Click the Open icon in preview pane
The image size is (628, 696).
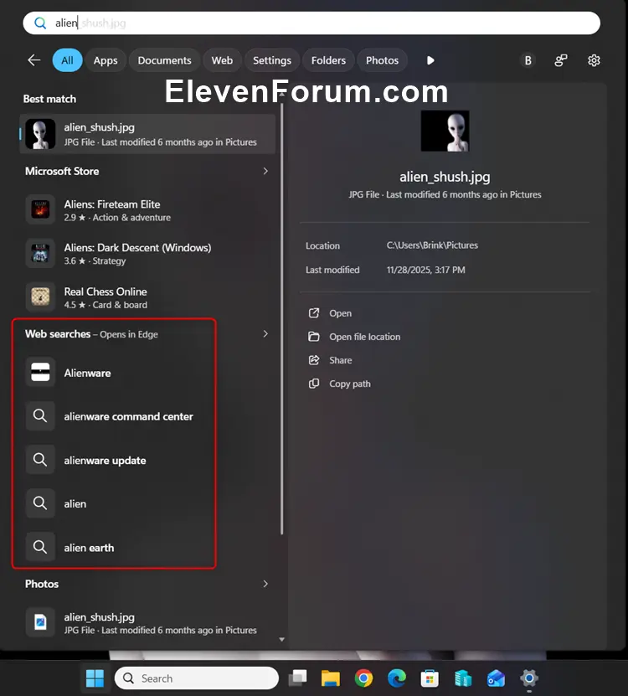[314, 313]
